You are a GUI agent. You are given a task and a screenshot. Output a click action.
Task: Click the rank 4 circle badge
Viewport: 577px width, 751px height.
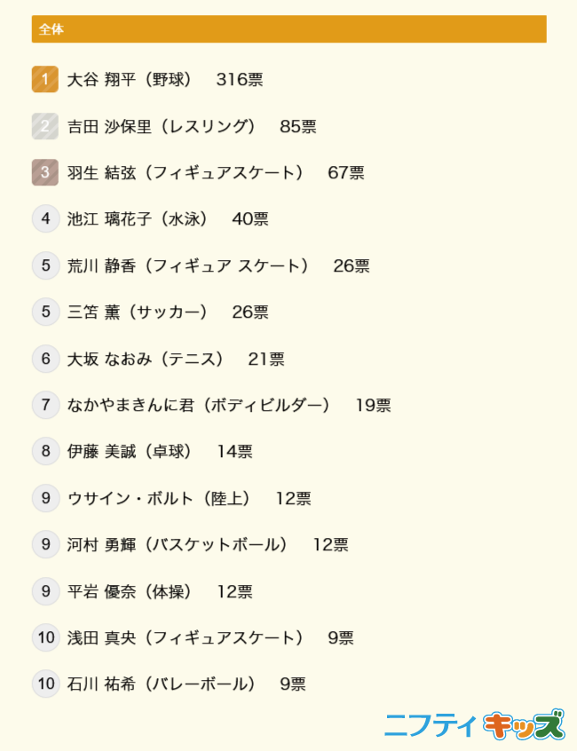click(45, 219)
